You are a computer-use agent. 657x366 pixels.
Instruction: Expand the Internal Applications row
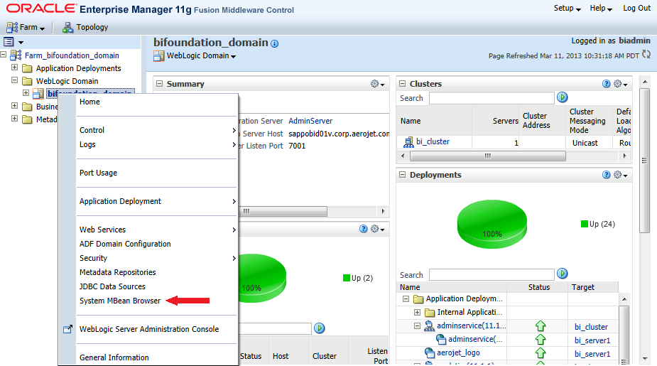pyautogui.click(x=417, y=312)
